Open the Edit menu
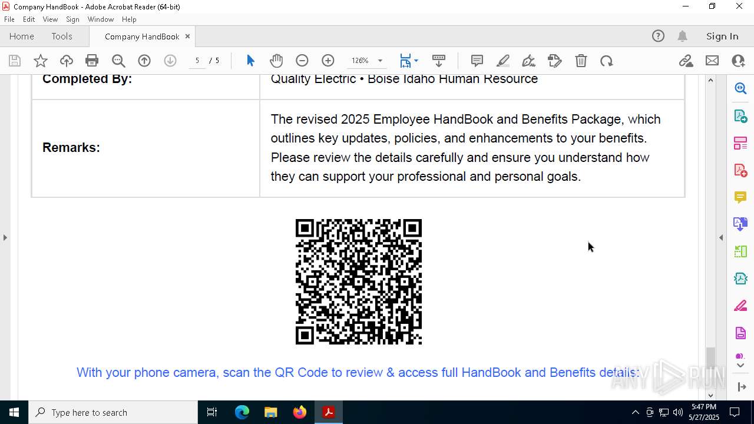This screenshot has height=424, width=754. click(29, 19)
